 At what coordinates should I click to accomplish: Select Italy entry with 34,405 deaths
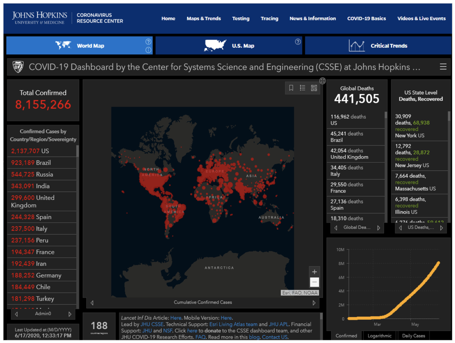[x=356, y=171]
